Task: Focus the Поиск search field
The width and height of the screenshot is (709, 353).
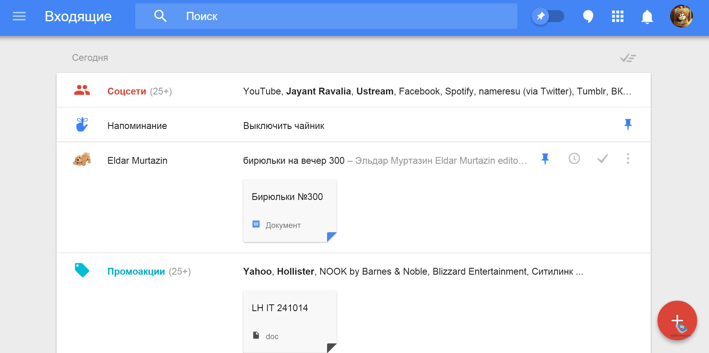Action: [326, 16]
